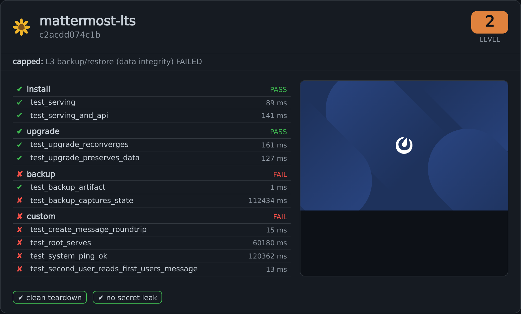Click the test_serving test name
This screenshot has height=314, width=521.
point(53,102)
